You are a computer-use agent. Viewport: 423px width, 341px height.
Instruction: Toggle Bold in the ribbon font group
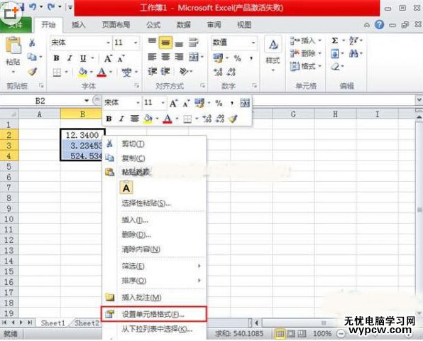56,58
